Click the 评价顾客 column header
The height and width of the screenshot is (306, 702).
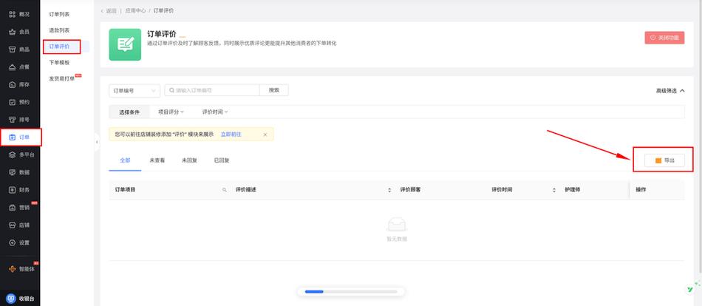pyautogui.click(x=410, y=190)
